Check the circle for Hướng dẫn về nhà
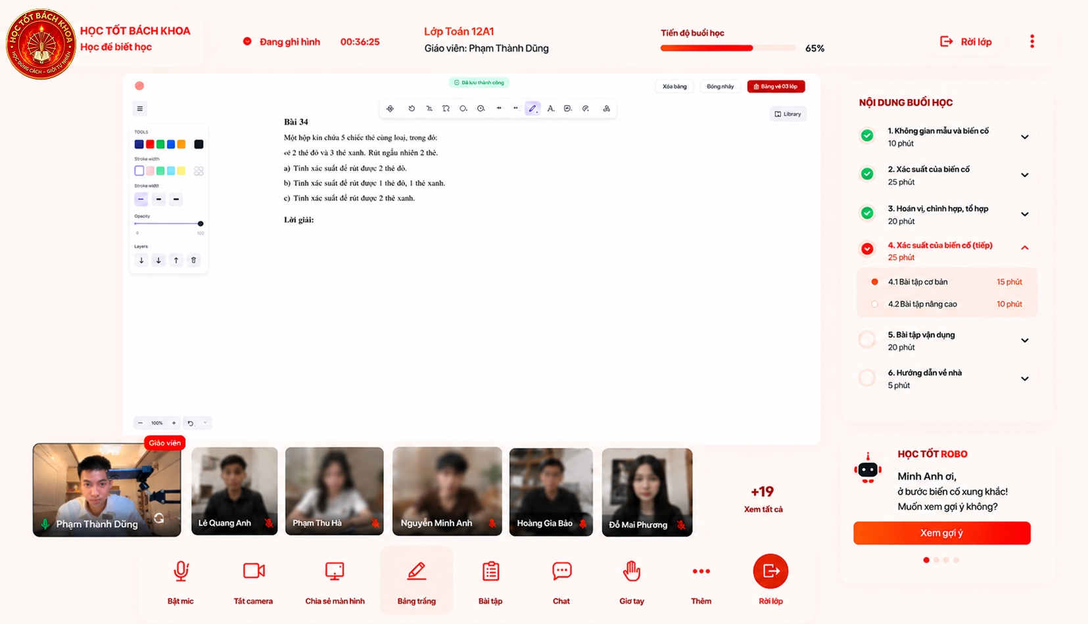Viewport: 1088px width, 624px height. pyautogui.click(x=867, y=378)
